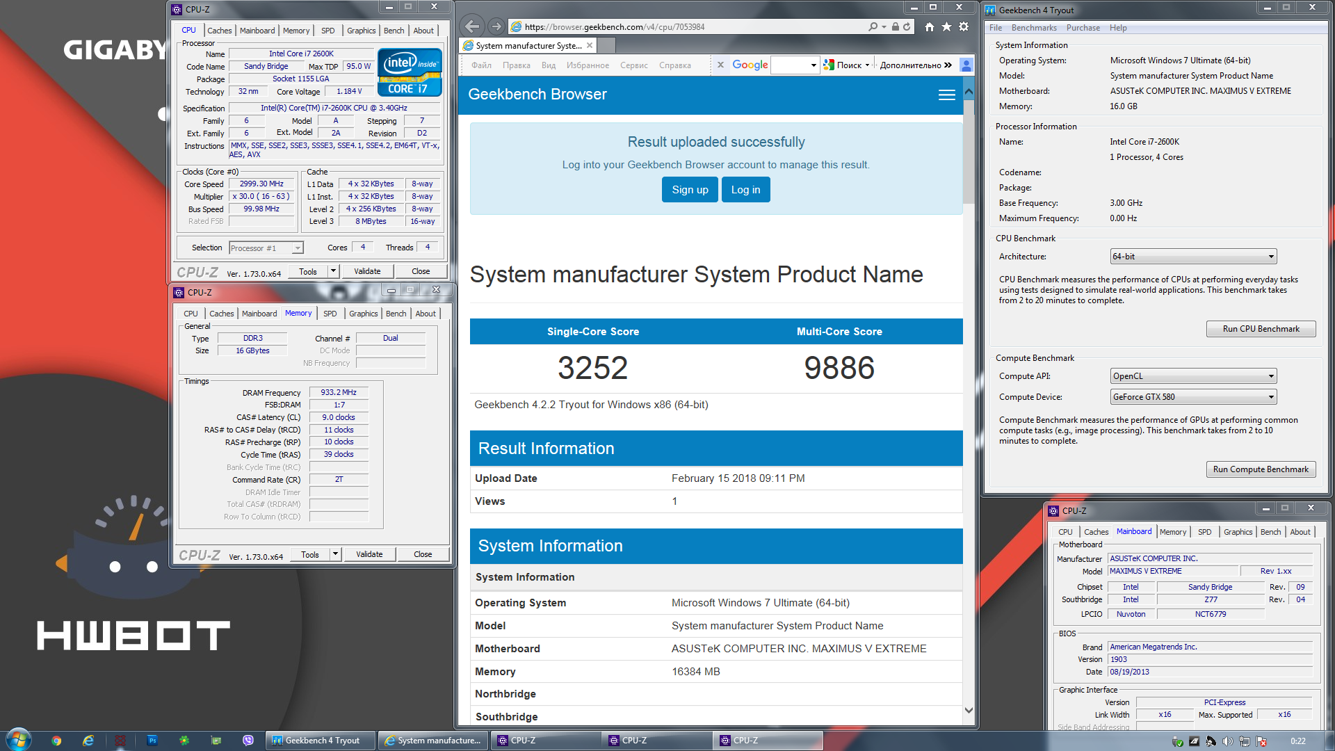Click browser scrollbar down arrow
Image resolution: width=1335 pixels, height=751 pixels.
click(x=969, y=710)
